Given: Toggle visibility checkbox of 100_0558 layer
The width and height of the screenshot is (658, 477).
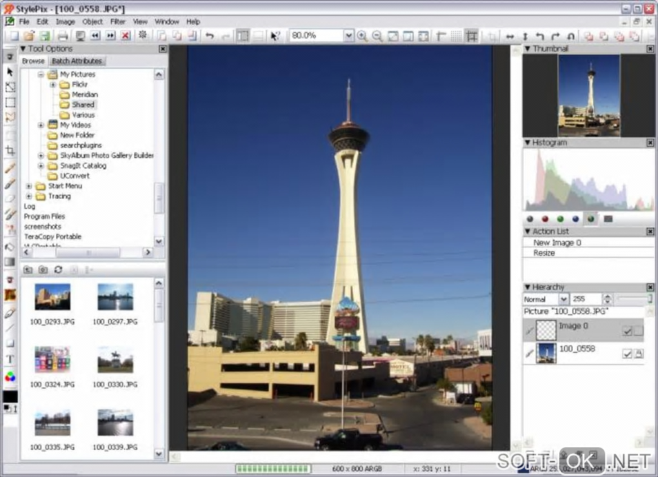Looking at the screenshot, I should pyautogui.click(x=627, y=354).
